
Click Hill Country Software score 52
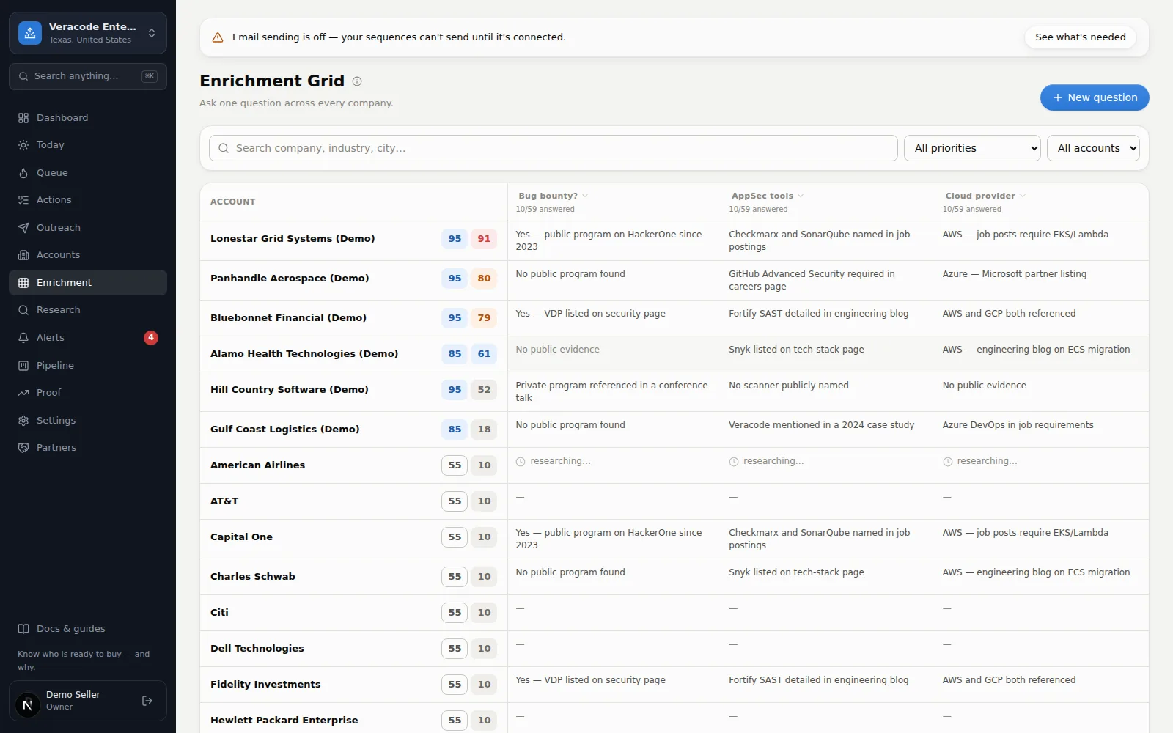[484, 390]
